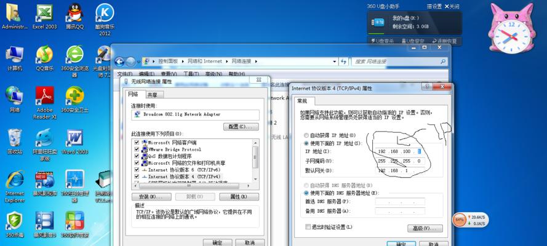
Task: Click the horizontal scrollbar thumb in the items list
Action: point(189,186)
